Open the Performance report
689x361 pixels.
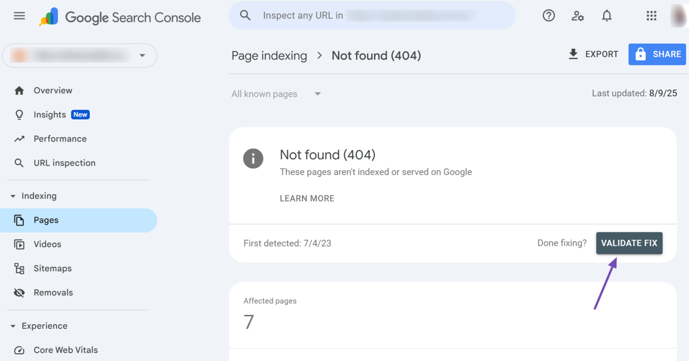click(x=60, y=139)
